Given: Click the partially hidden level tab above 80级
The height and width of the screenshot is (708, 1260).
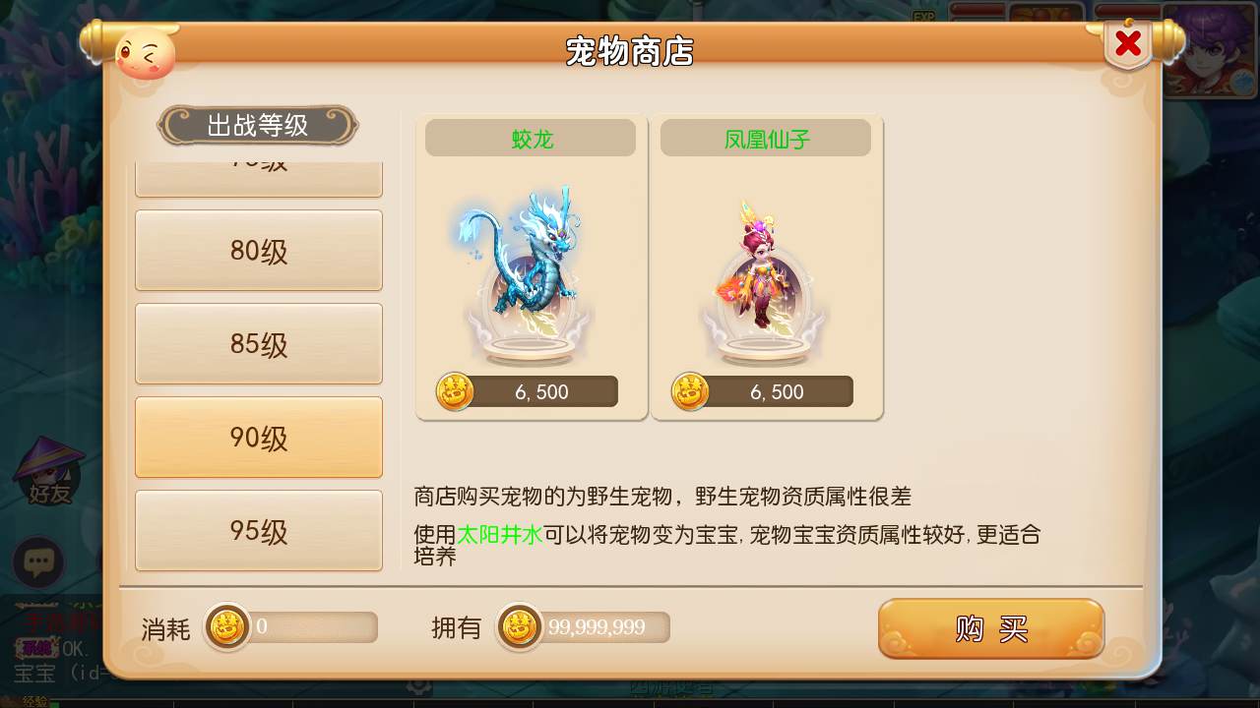Looking at the screenshot, I should pos(259,178).
